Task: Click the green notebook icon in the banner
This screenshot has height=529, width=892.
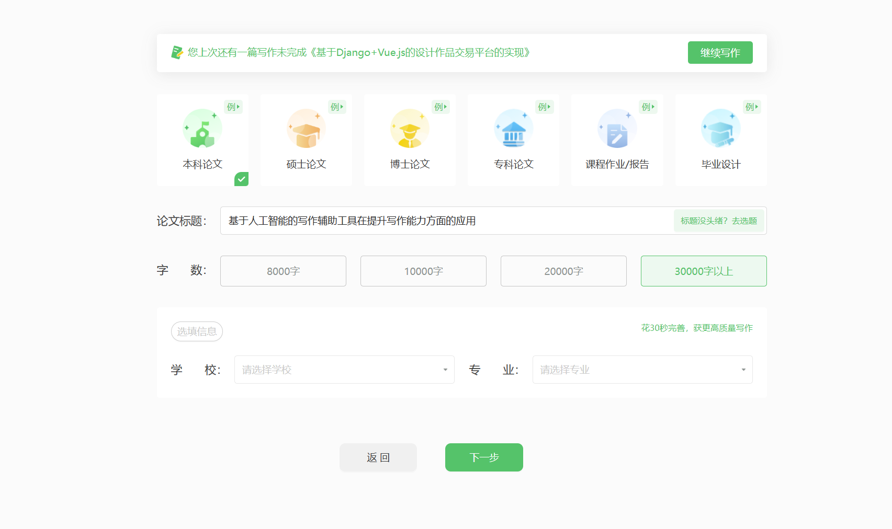Action: click(177, 52)
